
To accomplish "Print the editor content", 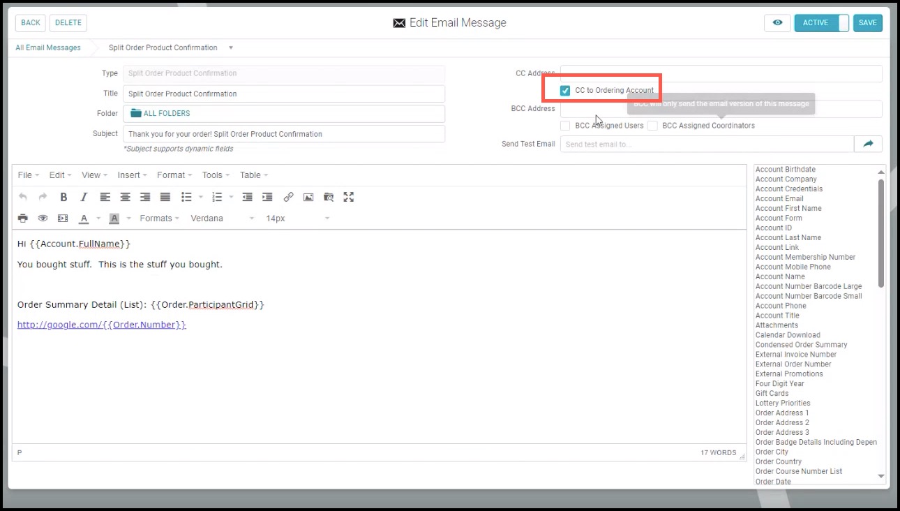I will pyautogui.click(x=23, y=219).
